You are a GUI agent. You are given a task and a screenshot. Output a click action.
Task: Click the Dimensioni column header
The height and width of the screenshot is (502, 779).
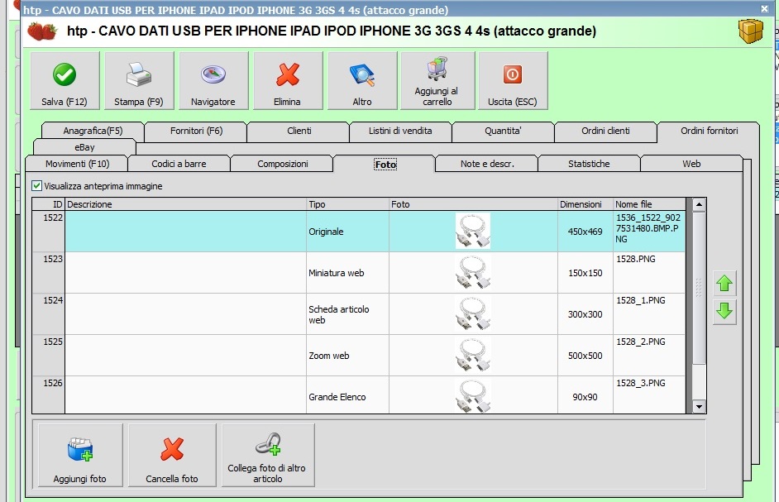click(585, 204)
